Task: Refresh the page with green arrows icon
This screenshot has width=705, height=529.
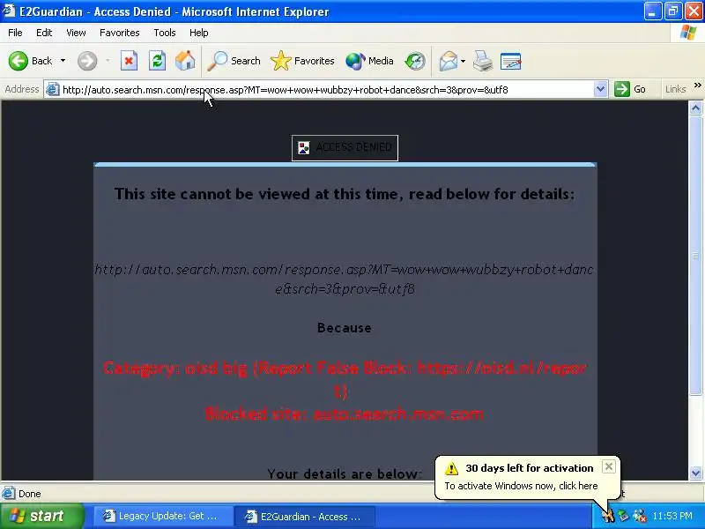Action: click(158, 61)
